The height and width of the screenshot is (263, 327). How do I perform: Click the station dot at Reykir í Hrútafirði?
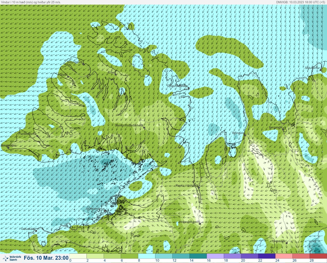[199, 188]
